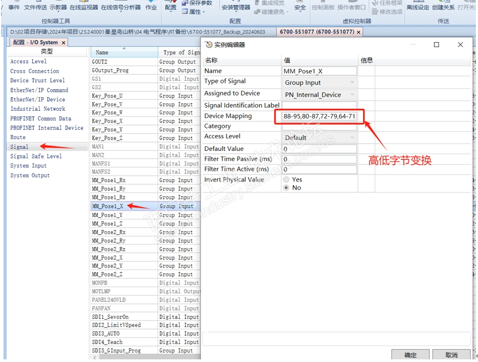Open 在线信号分析器 signal analyzer
This screenshot has height=362, width=478.
(x=121, y=7)
